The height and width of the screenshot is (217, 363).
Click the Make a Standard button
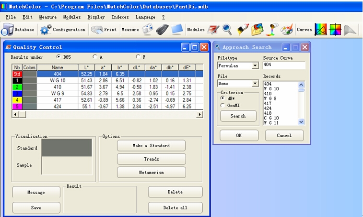click(151, 146)
